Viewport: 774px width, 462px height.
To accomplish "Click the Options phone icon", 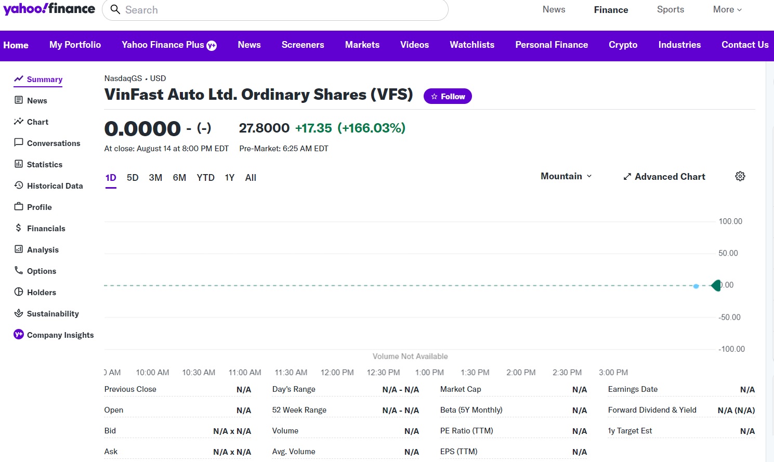I will tap(19, 271).
